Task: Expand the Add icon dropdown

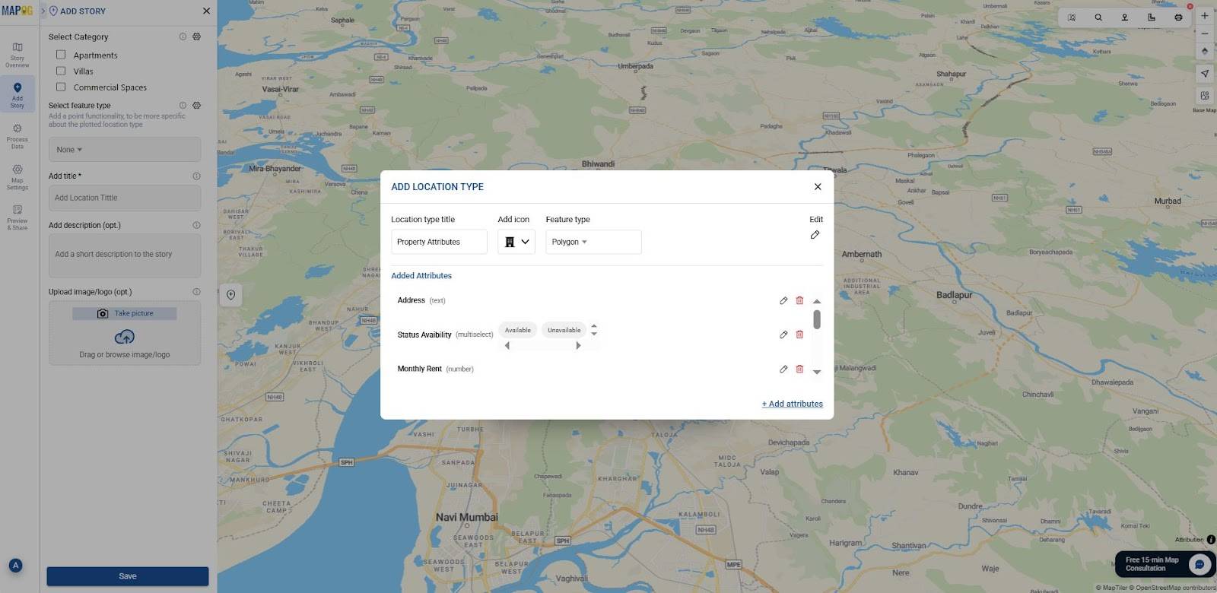Action: [516, 242]
